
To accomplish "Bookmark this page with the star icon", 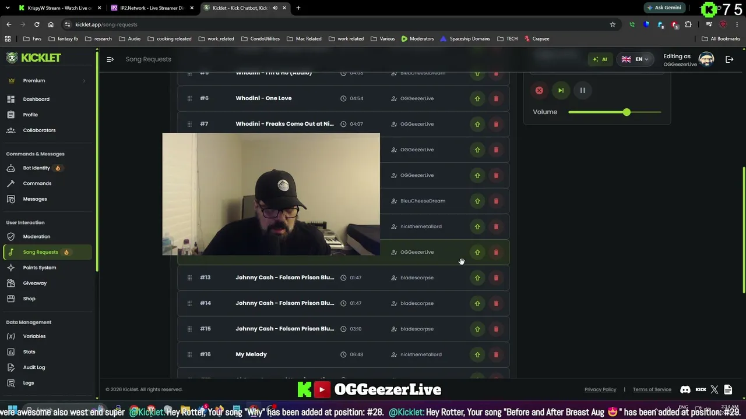I will 613,24.
